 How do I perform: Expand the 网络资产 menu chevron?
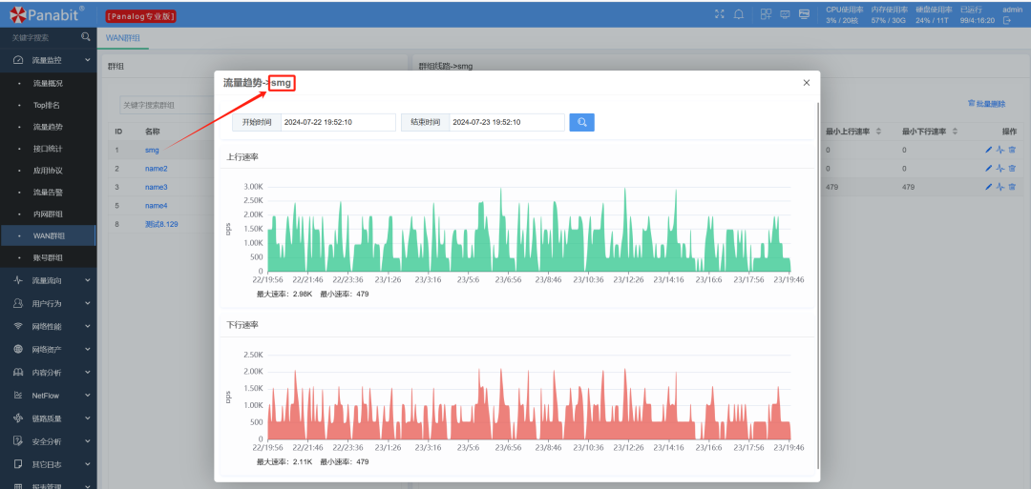point(88,349)
